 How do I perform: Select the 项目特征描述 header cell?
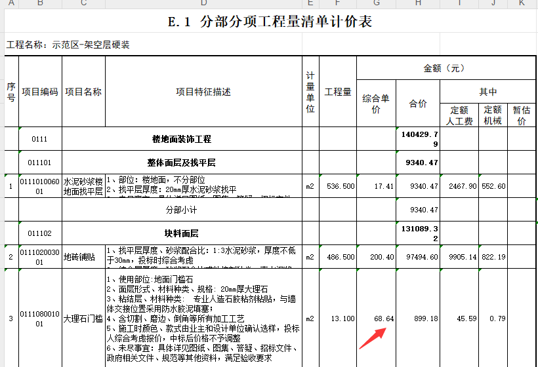[203, 92]
